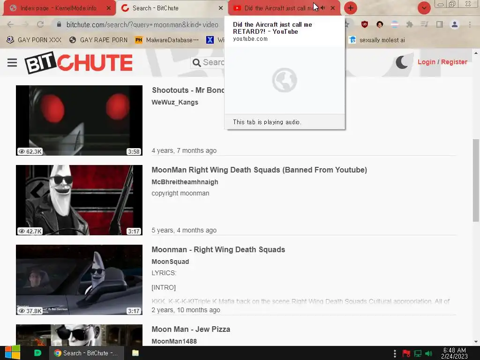Viewport: 480px width, 360px height.
Task: Open the MoonMan1488 channel link
Action: pyautogui.click(x=174, y=341)
